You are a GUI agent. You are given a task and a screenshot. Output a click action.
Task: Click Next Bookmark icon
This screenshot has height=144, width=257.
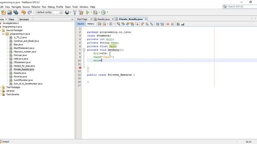147,24
